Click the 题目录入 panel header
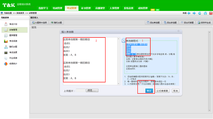Image resolution: width=213 pixels, height=119 pixels. tap(34, 18)
